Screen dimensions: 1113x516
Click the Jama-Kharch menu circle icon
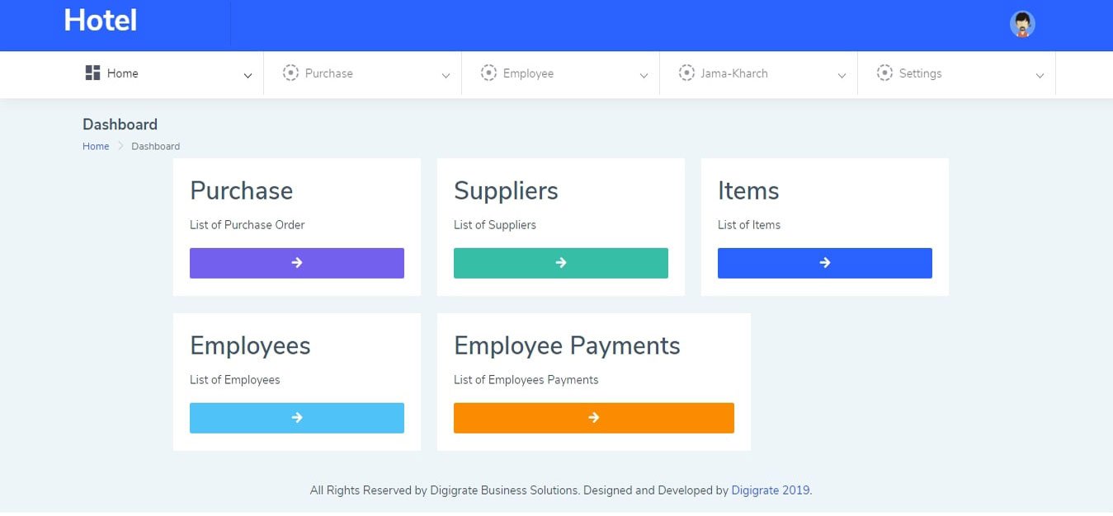[x=686, y=73]
